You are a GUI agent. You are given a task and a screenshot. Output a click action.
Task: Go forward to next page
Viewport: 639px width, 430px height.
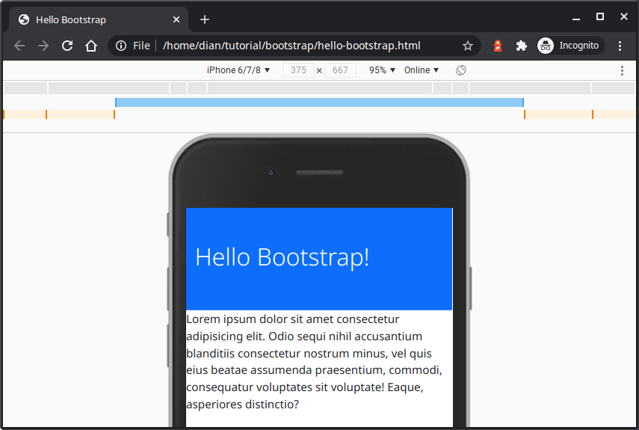pos(43,46)
